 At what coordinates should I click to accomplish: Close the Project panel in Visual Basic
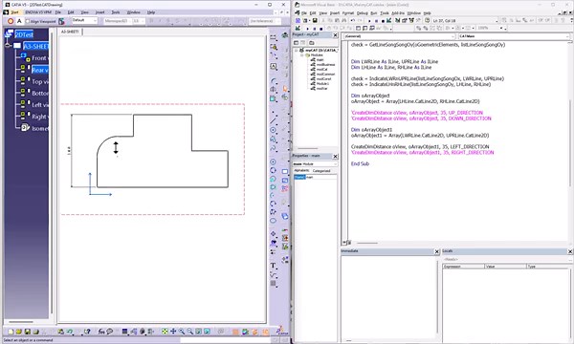(x=335, y=35)
